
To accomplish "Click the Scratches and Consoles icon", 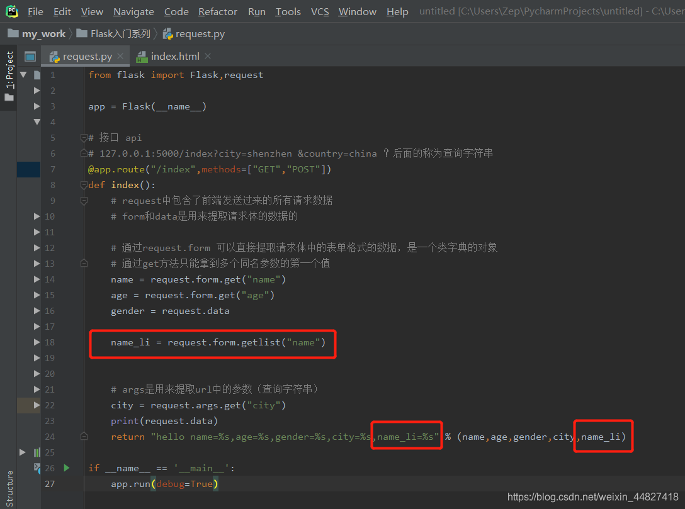I will click(x=37, y=467).
